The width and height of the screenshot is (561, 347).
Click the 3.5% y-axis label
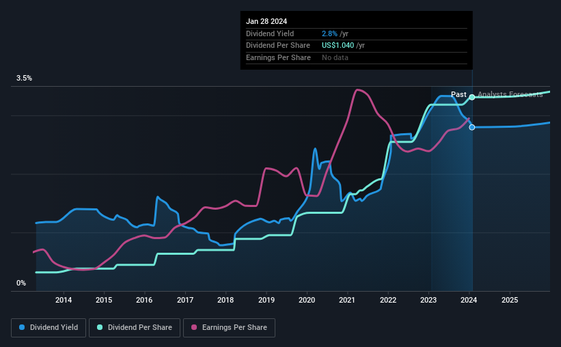point(24,79)
